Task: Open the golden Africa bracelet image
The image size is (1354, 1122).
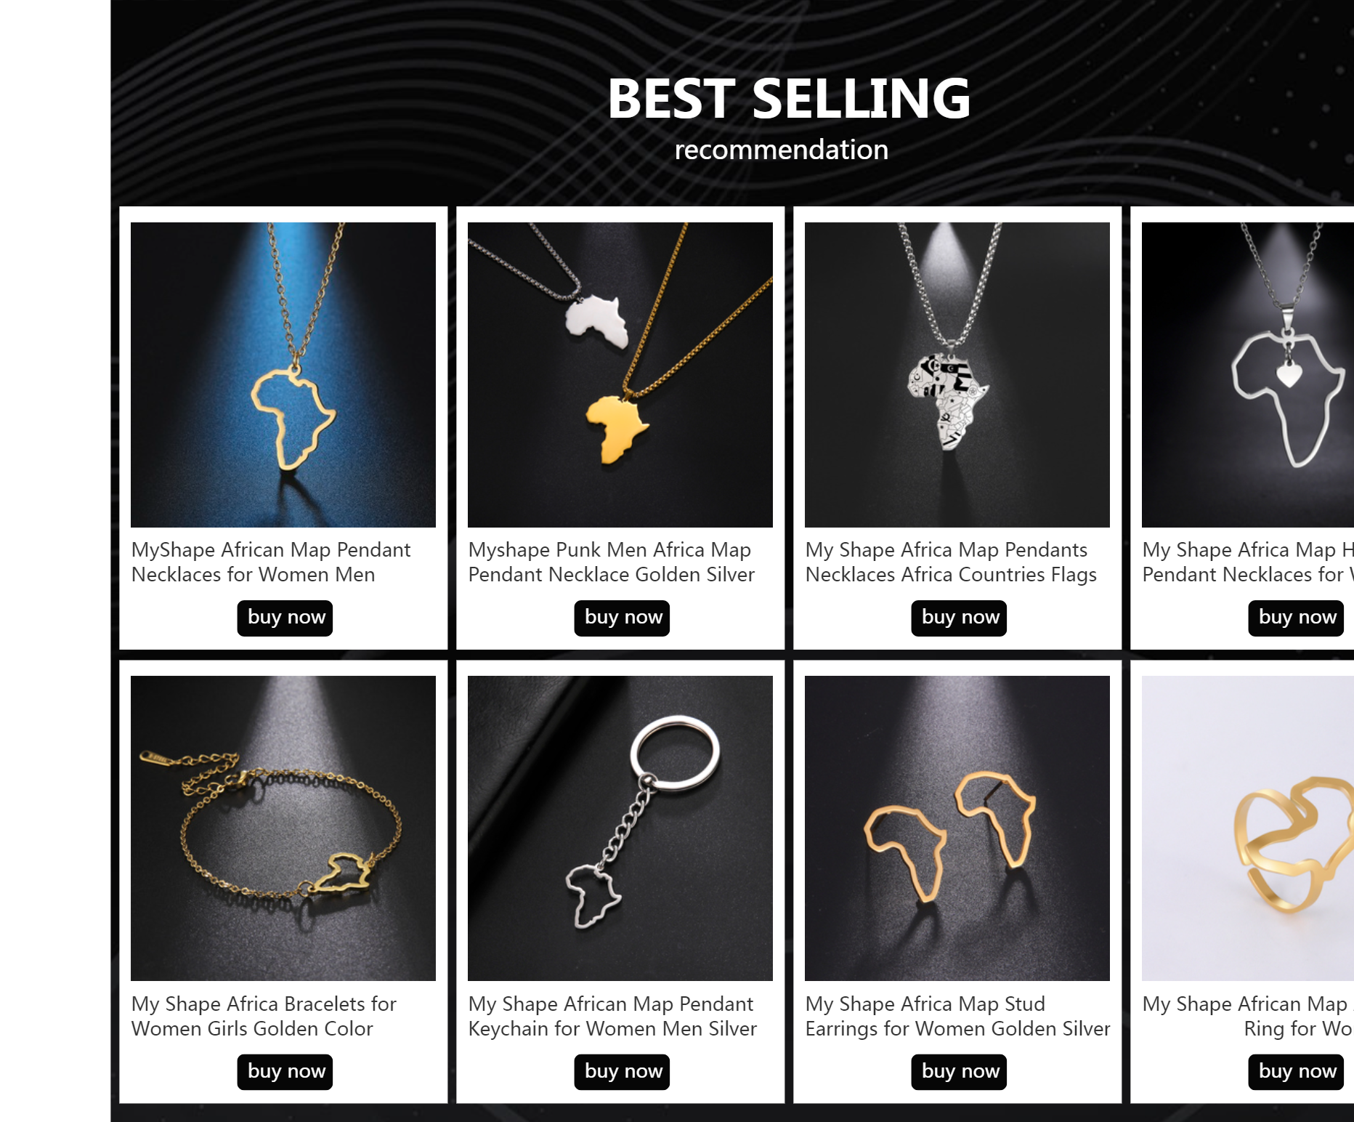Action: pos(283,828)
